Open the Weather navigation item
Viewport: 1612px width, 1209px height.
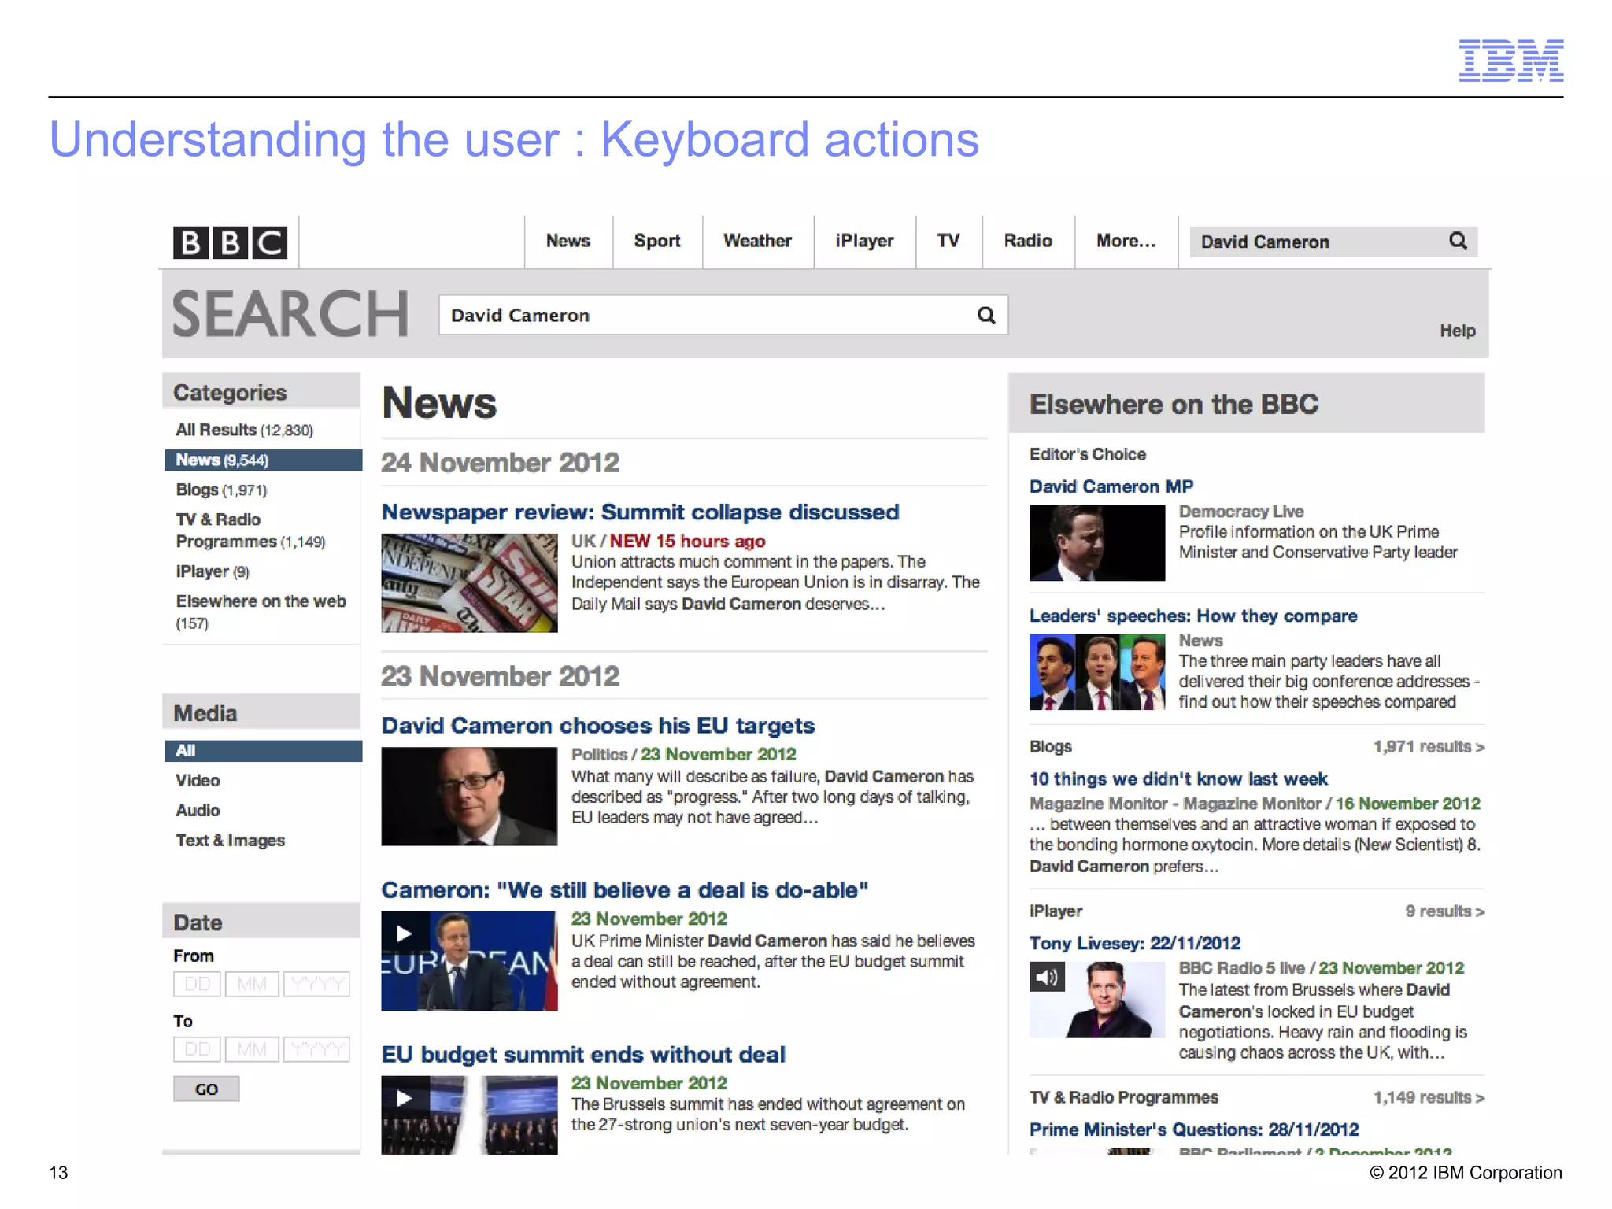757,241
